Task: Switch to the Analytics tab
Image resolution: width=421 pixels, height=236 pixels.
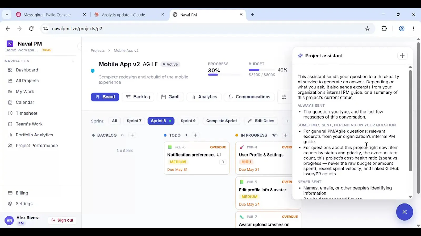Action: pos(204,97)
